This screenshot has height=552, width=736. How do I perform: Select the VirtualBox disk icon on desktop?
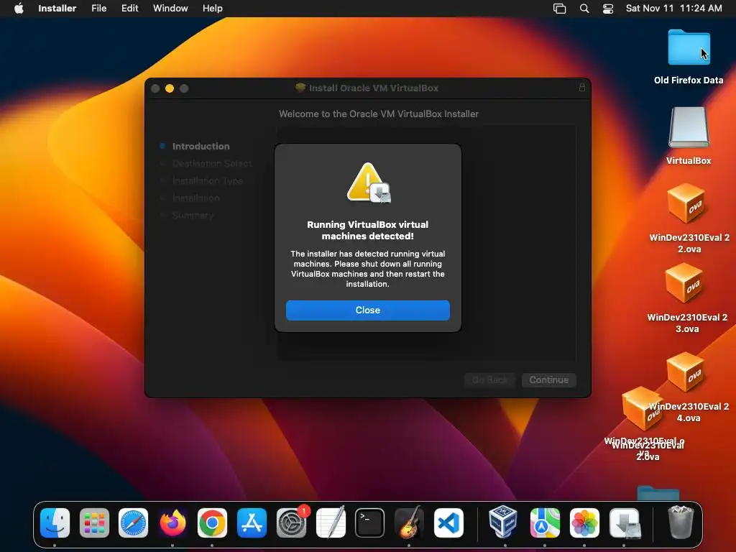(x=689, y=127)
